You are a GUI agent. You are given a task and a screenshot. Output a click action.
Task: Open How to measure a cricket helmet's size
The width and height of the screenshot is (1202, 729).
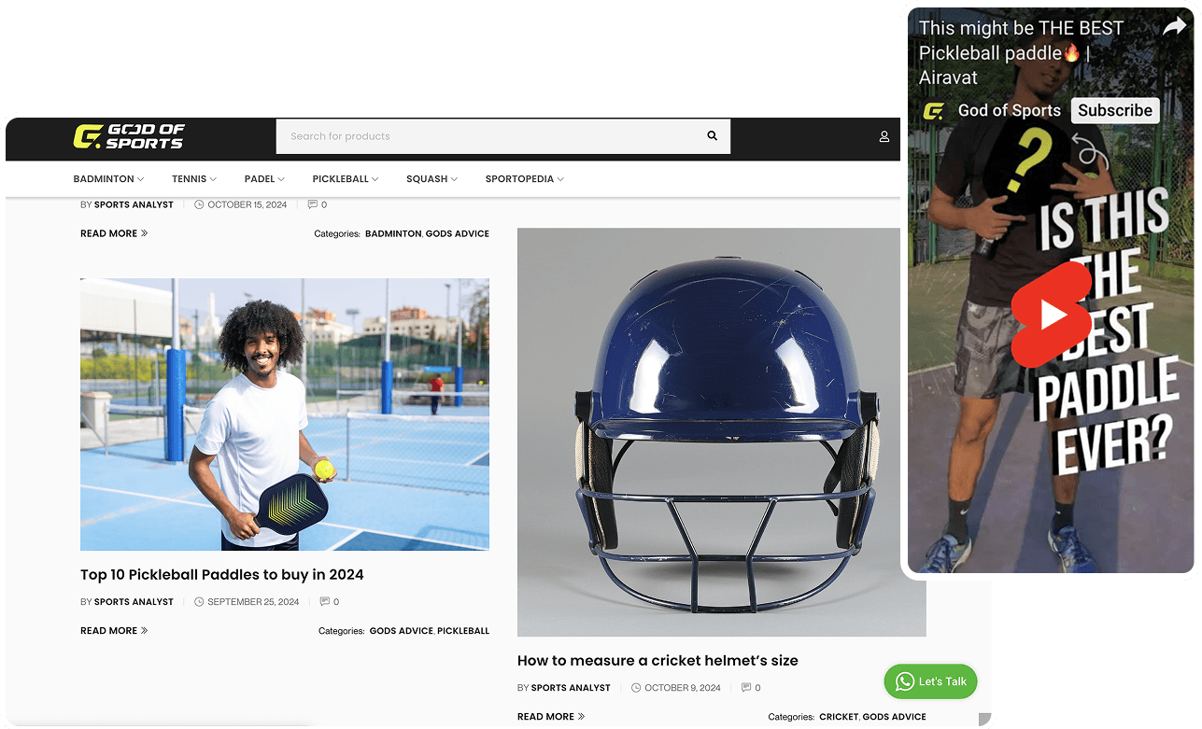(658, 661)
